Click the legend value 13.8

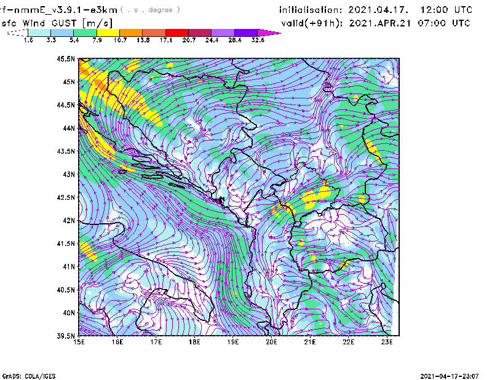point(143,40)
